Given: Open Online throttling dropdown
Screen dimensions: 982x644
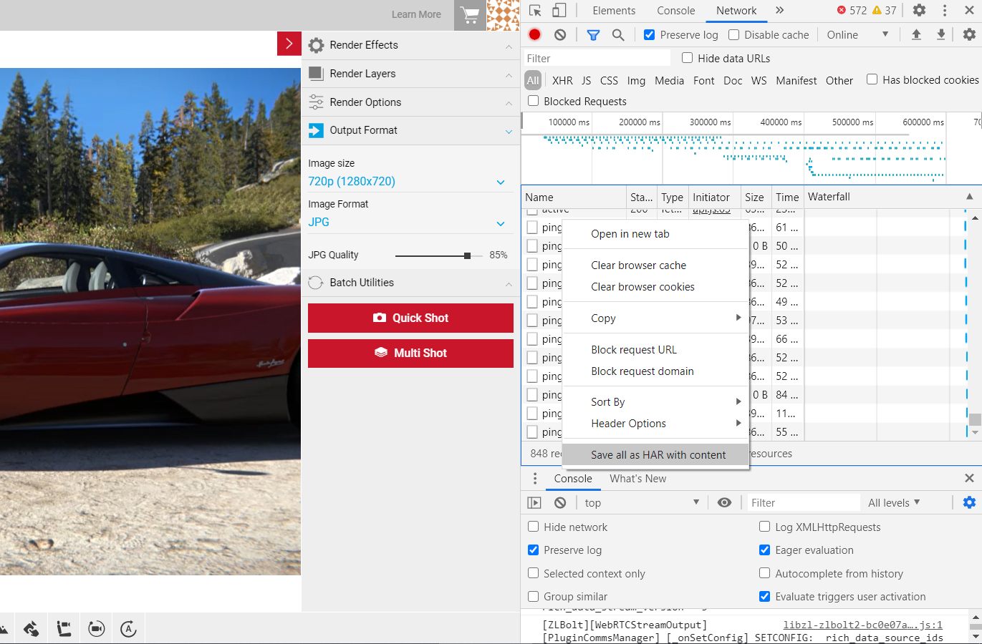Looking at the screenshot, I should point(858,34).
